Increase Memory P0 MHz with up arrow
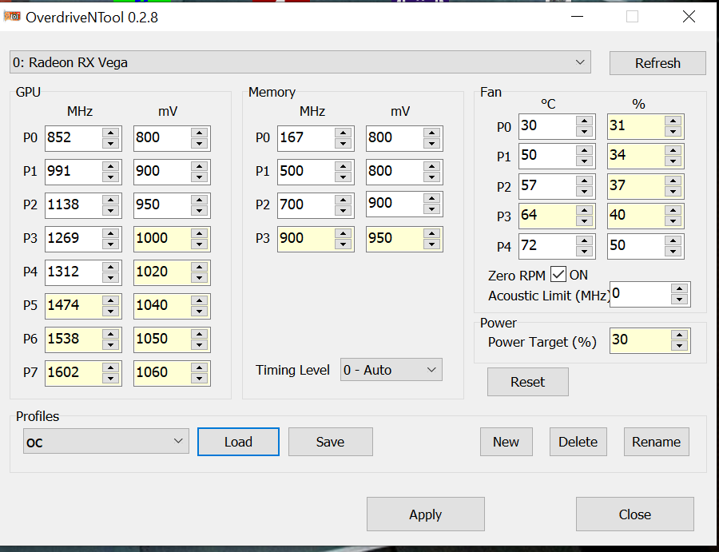This screenshot has height=552, width=719. (343, 133)
